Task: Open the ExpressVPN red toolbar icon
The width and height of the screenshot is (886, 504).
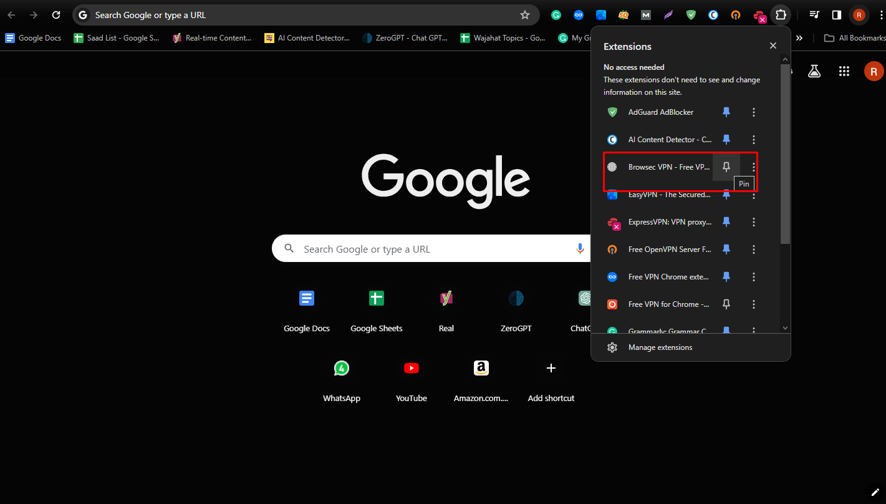Action: [x=759, y=16]
